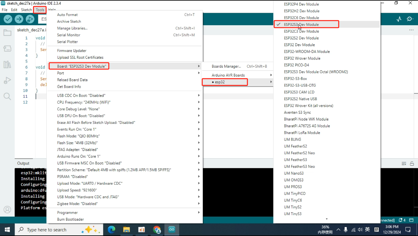Open Manage Libraries... entry
418x236 pixels.
125,28
